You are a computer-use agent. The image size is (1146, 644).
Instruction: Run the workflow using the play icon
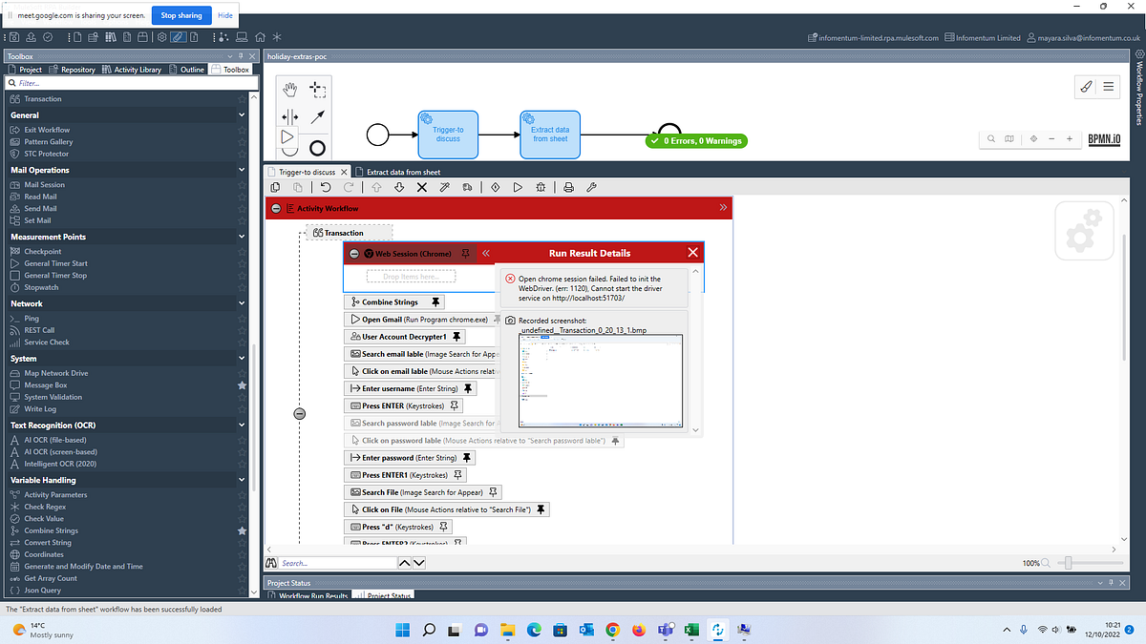[518, 188]
